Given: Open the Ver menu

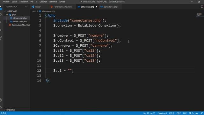Looking at the screenshot, I should (32, 2).
